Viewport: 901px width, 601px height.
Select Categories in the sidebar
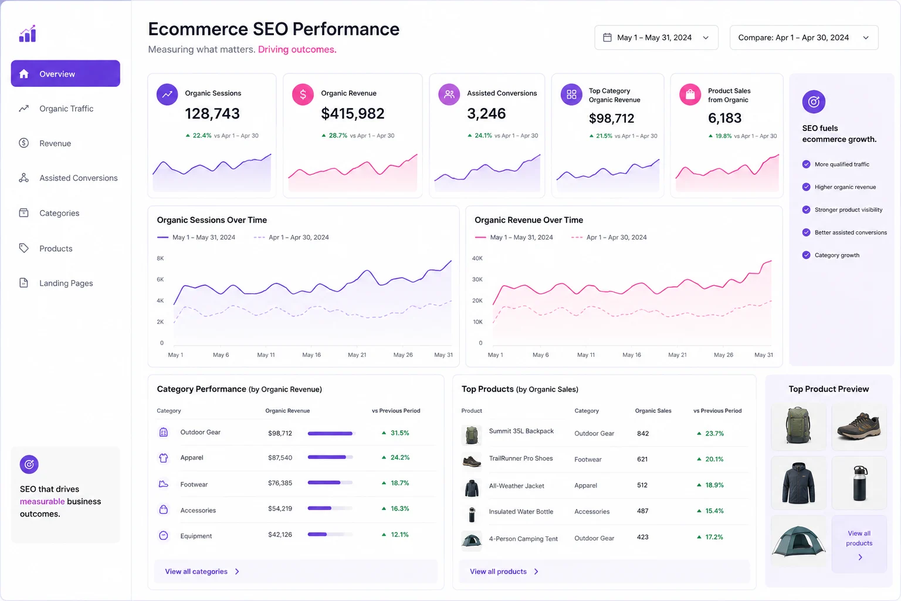66,213
